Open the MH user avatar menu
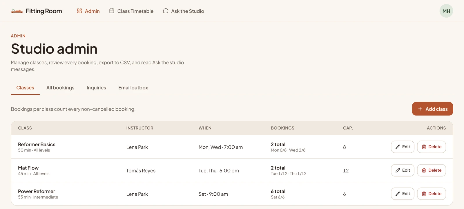 (446, 11)
